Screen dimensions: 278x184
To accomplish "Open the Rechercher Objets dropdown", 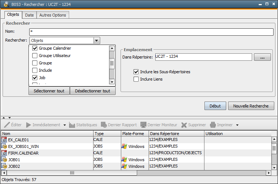I will (x=96, y=40).
